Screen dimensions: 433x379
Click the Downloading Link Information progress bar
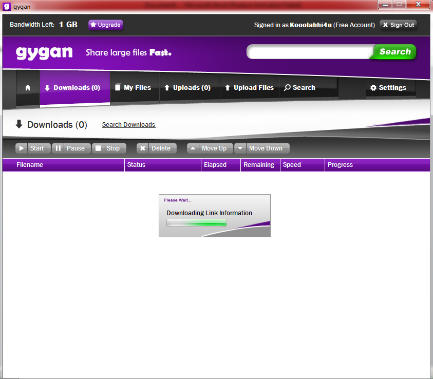(196, 223)
